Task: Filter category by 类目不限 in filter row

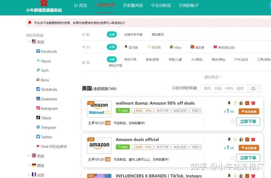Action: click(x=130, y=59)
